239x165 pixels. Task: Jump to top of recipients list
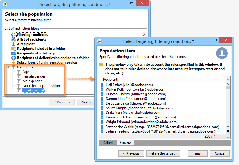(x=228, y=79)
